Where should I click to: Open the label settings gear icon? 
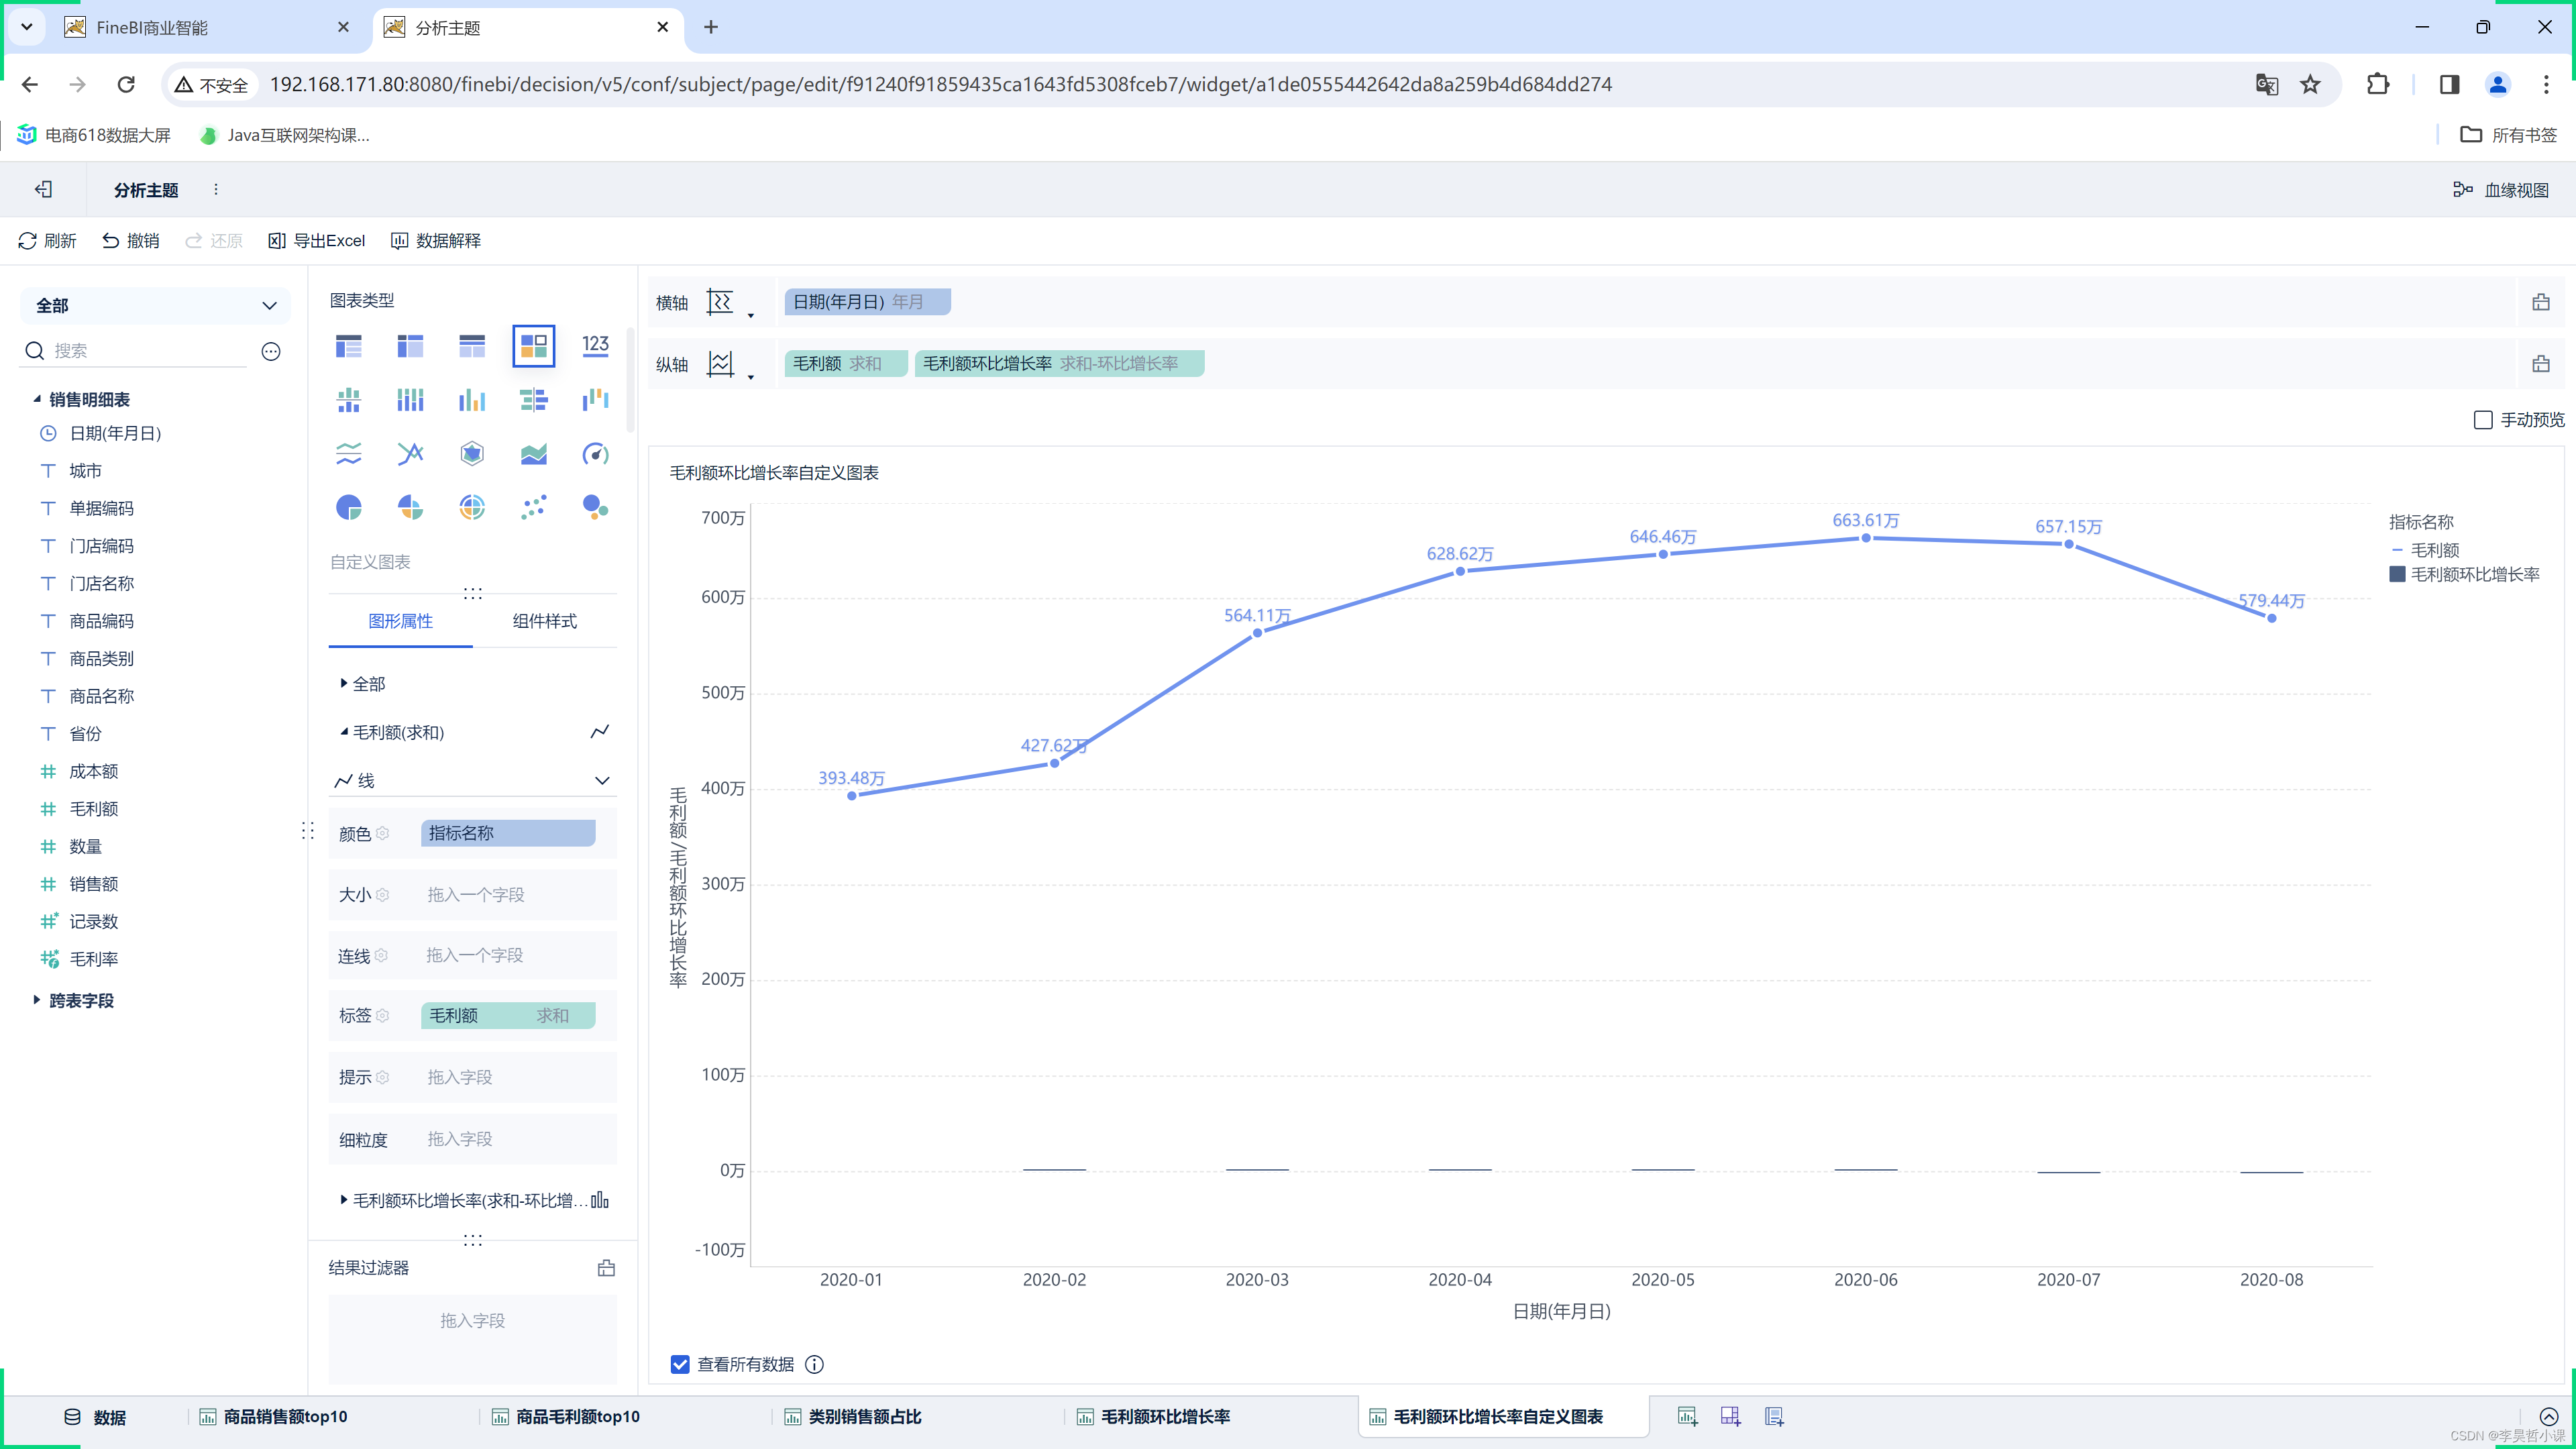[x=382, y=1016]
